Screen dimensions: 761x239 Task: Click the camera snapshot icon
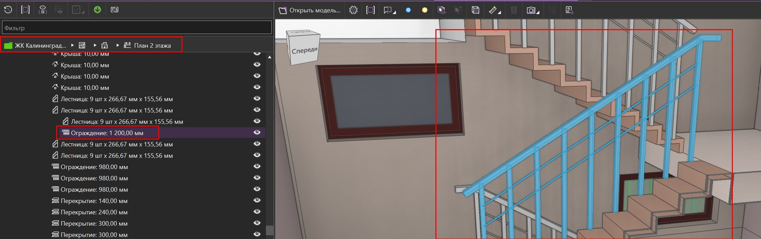click(531, 10)
